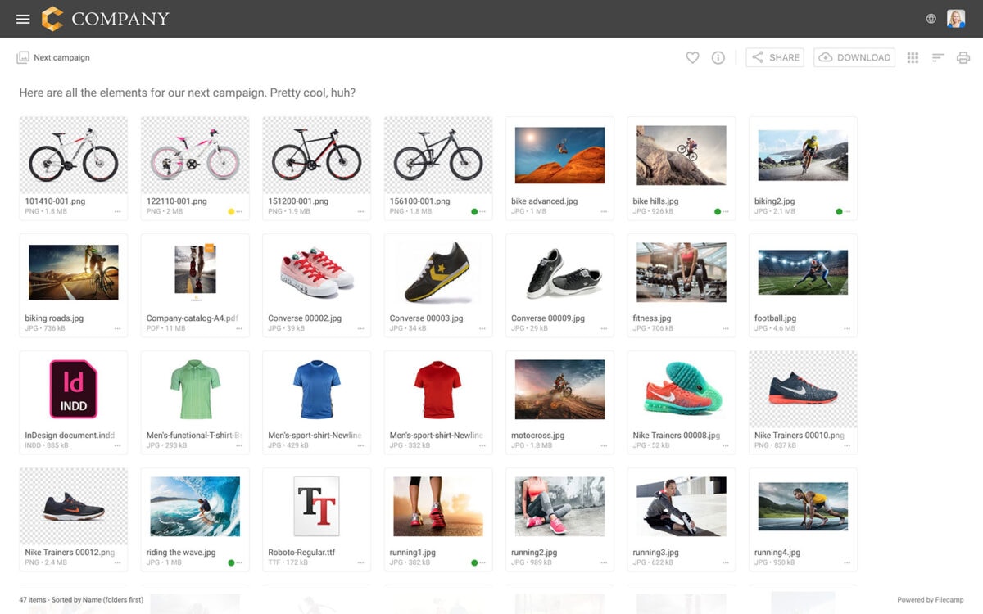Image resolution: width=983 pixels, height=614 pixels.
Task: Open the more options menu for fitness.jpg
Action: (x=724, y=330)
